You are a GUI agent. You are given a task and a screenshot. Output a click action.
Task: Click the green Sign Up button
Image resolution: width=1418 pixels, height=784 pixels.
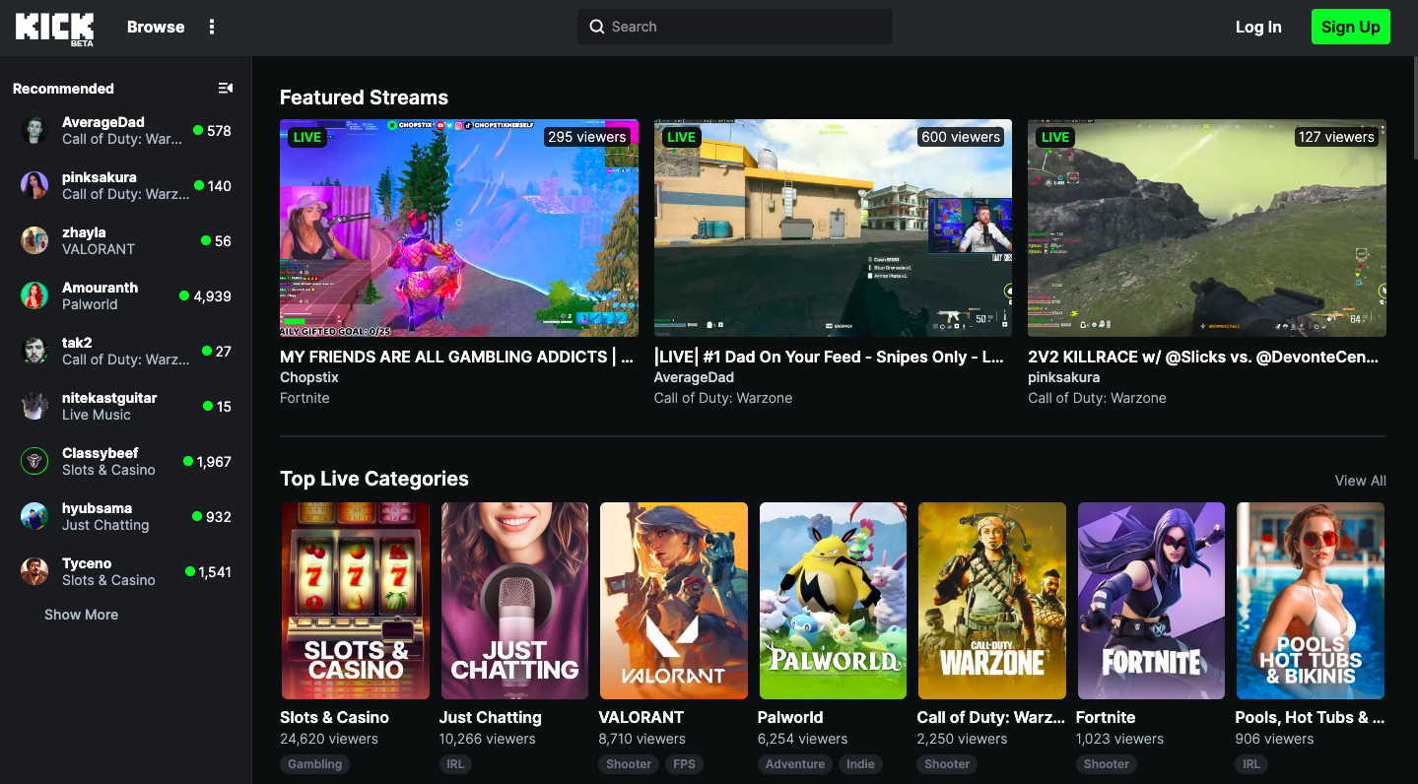tap(1350, 28)
